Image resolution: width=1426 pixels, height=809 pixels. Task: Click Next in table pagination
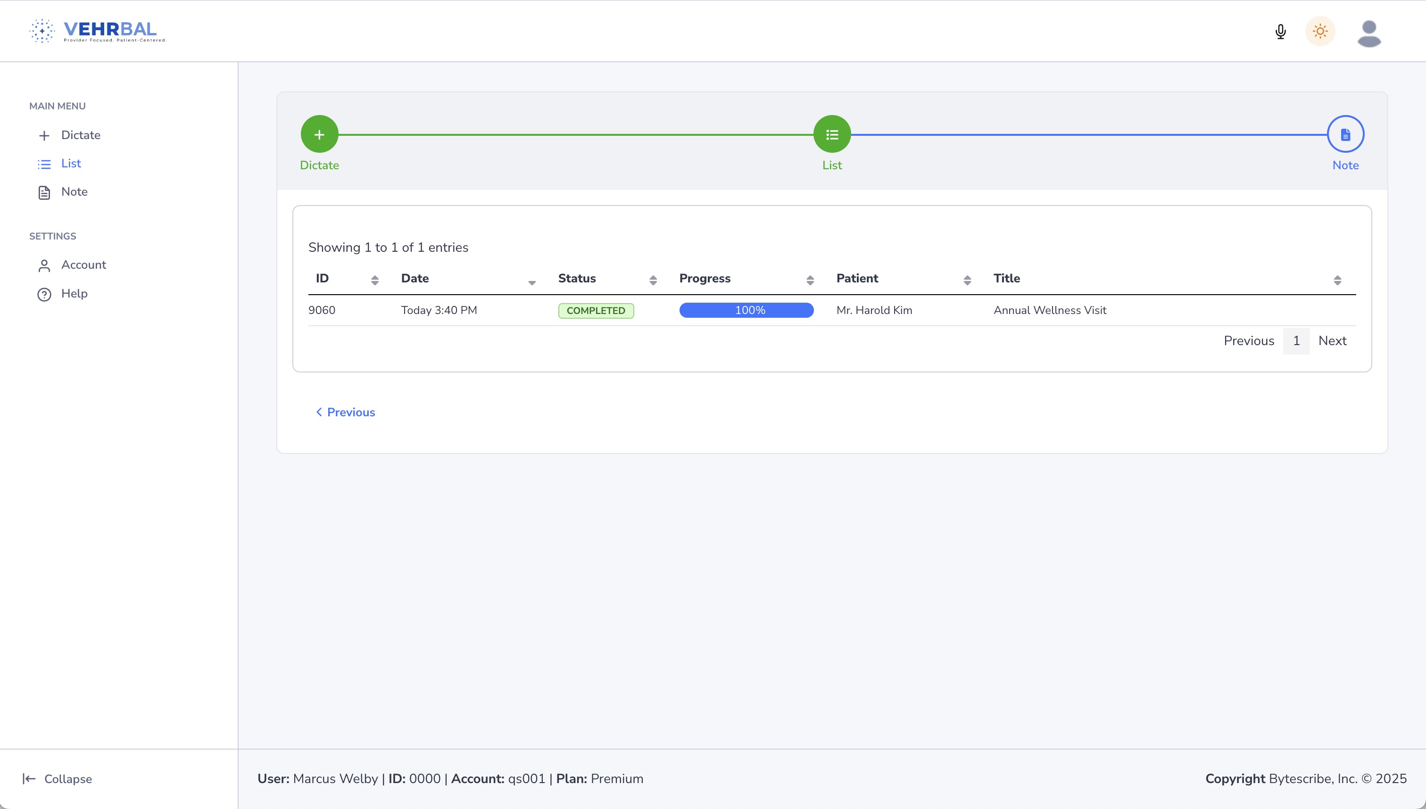pyautogui.click(x=1332, y=340)
